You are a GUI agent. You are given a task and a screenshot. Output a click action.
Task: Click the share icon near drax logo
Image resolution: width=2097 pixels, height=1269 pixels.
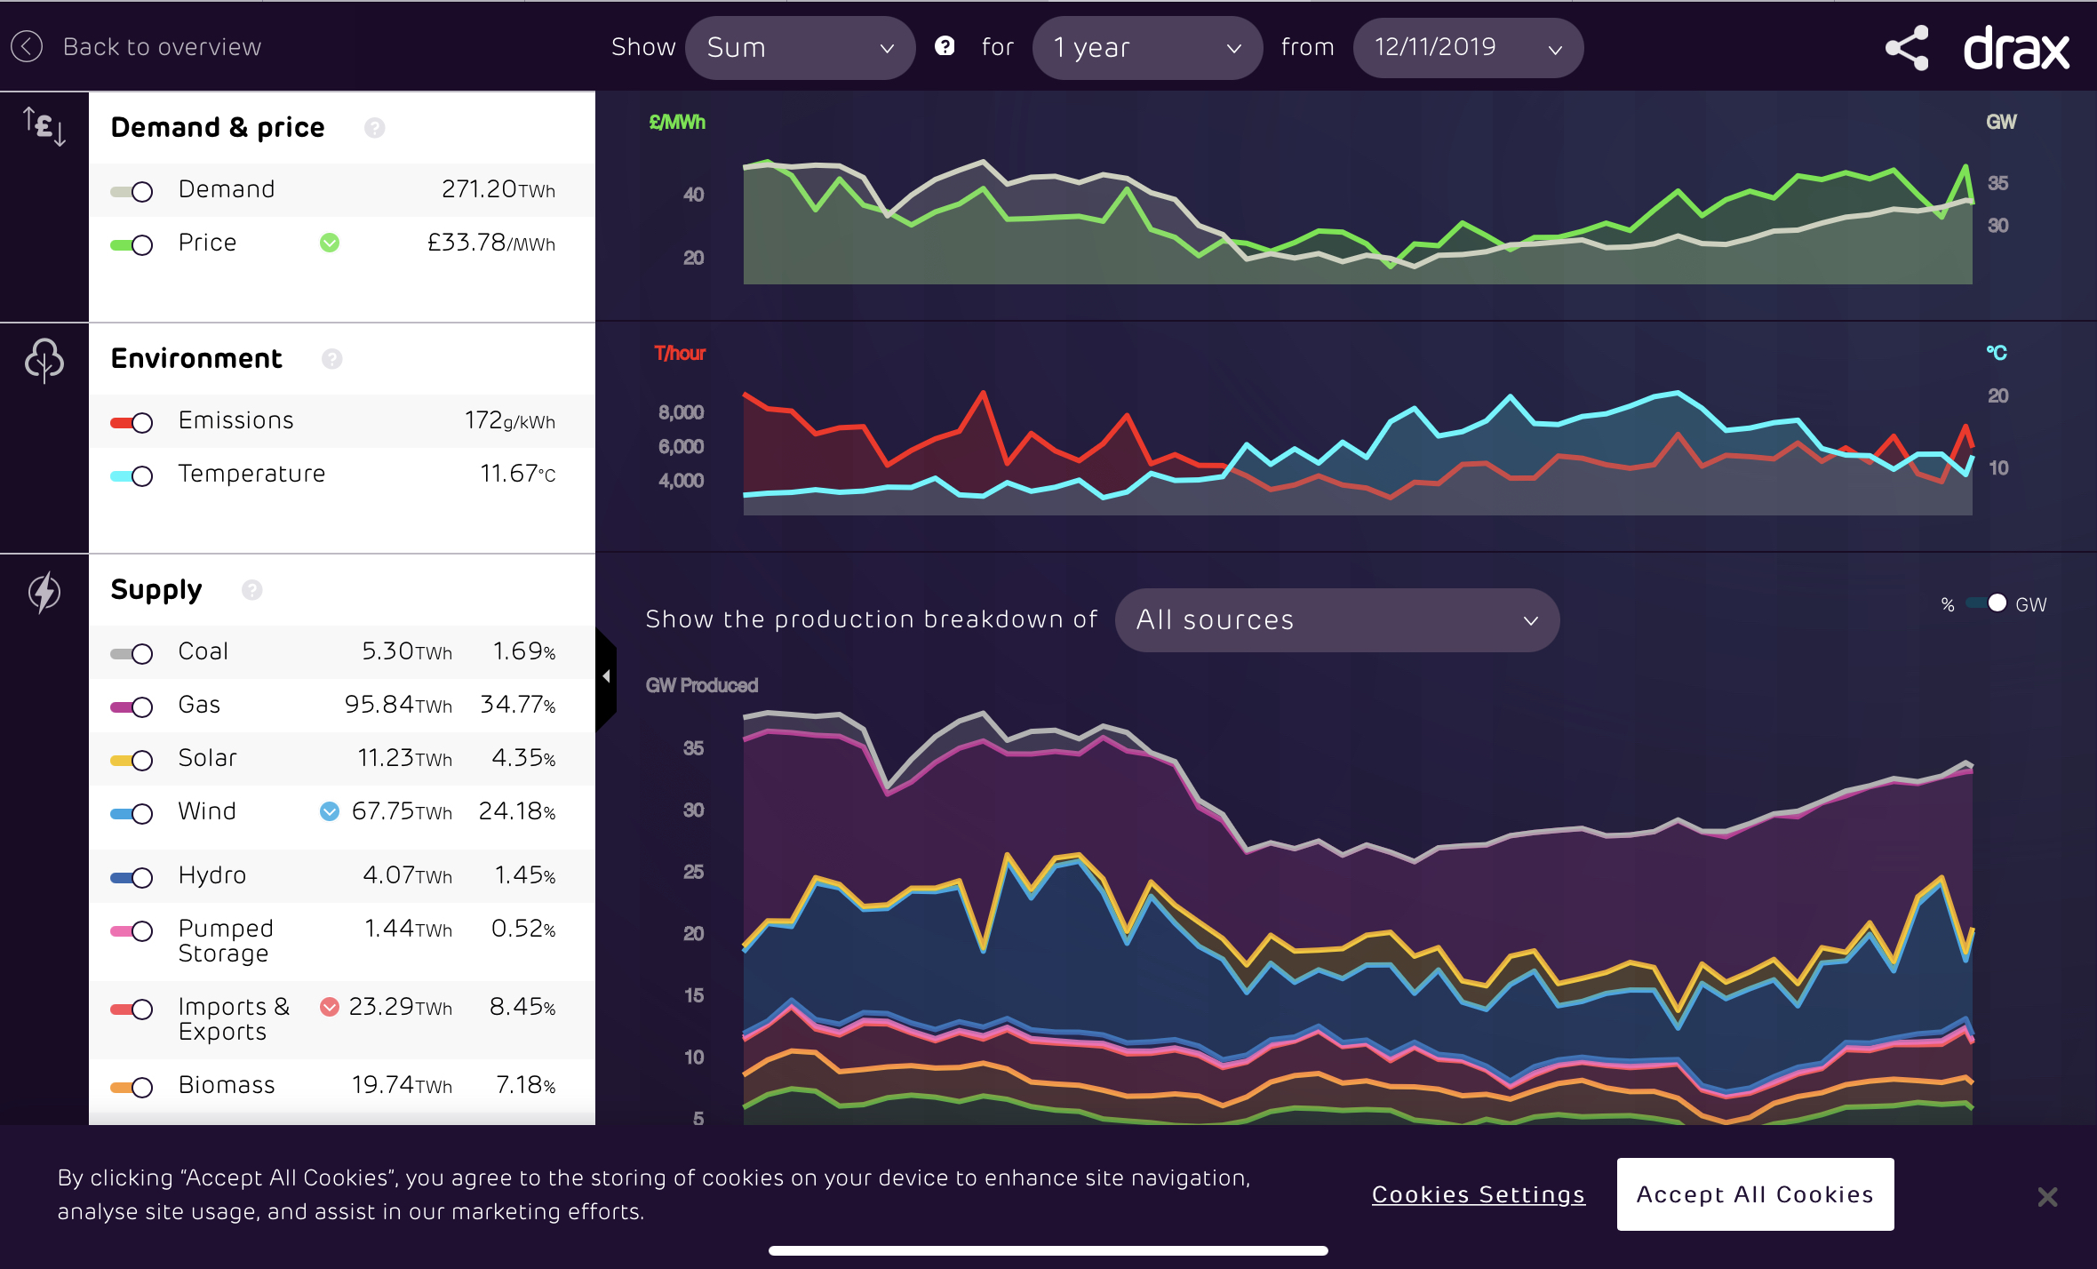[x=1907, y=48]
